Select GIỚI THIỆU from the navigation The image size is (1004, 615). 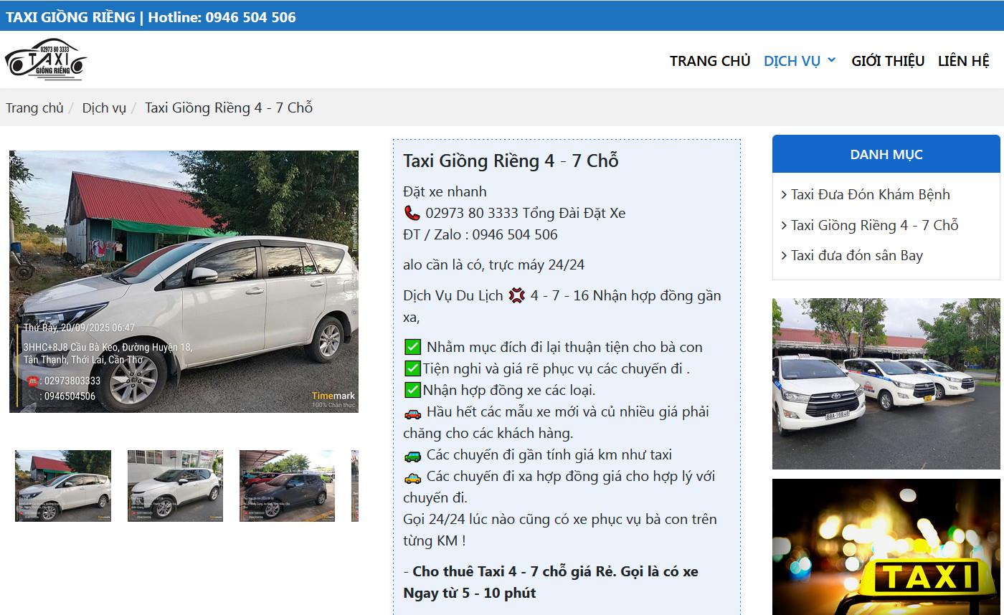coord(887,60)
